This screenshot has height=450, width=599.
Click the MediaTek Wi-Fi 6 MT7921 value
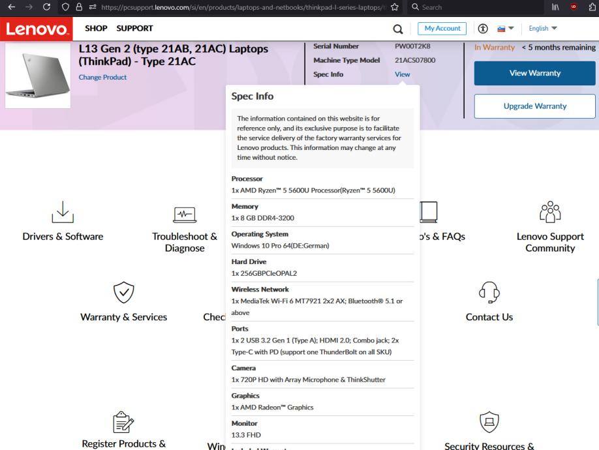317,307
